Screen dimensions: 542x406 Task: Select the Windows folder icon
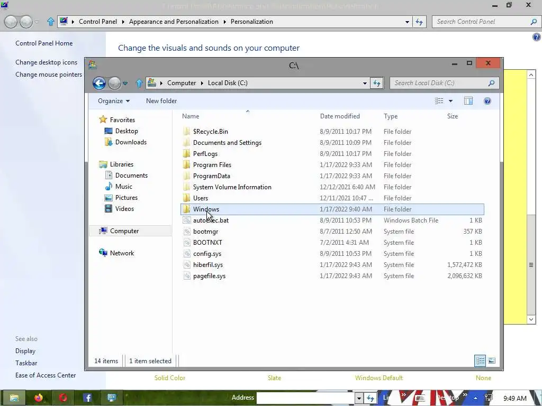coord(186,209)
